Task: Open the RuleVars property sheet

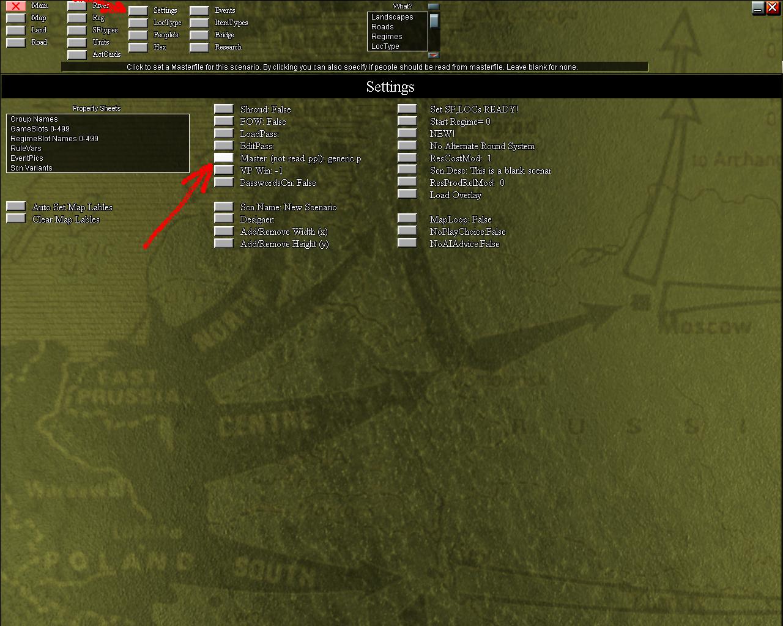Action: pyautogui.click(x=98, y=149)
